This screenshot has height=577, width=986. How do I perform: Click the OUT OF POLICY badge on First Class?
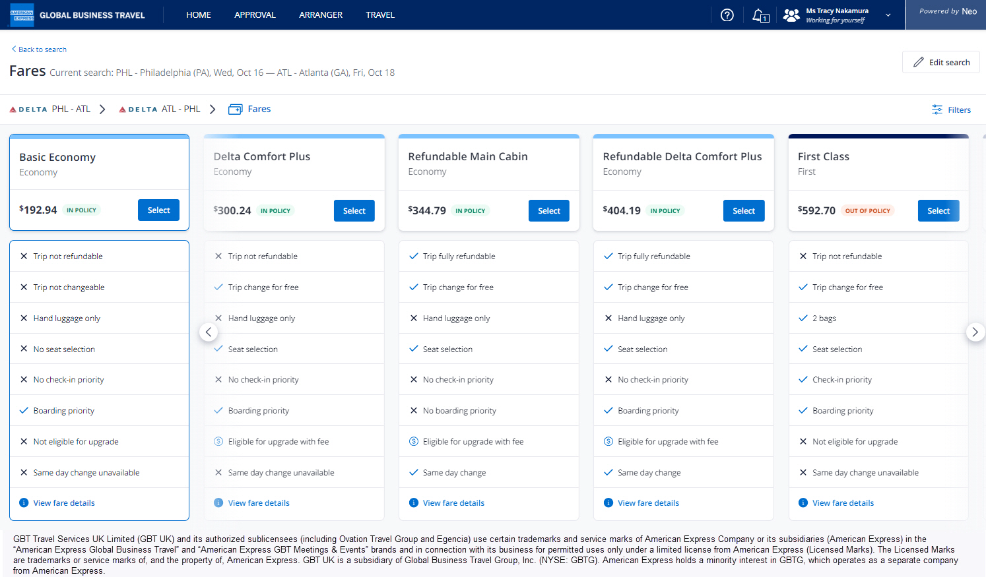(867, 211)
